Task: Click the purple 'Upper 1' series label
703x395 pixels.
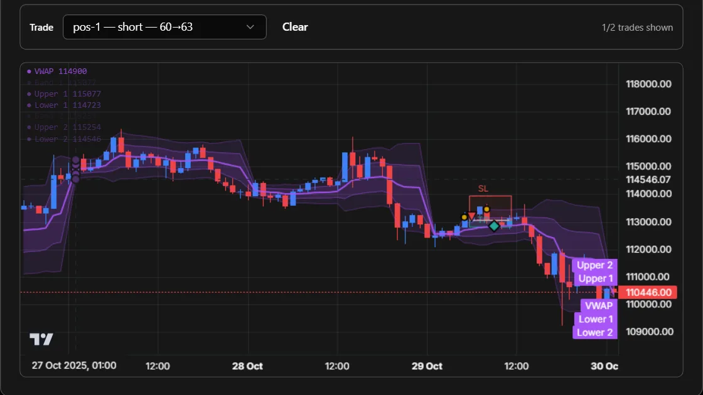Action: pyautogui.click(x=596, y=278)
